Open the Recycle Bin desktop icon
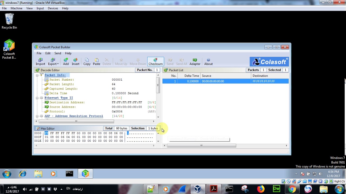This screenshot has height=194, width=346. pos(9,21)
